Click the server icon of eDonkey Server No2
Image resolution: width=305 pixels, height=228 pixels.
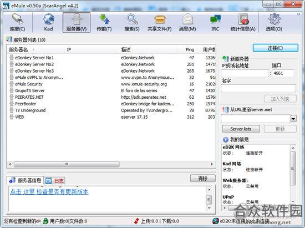[x=12, y=64]
